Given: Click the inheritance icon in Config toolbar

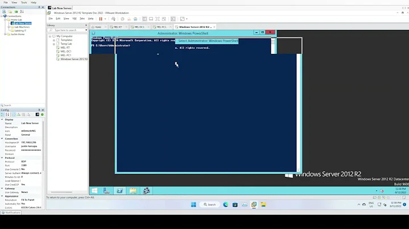Looking at the screenshot, I should coord(19,114).
